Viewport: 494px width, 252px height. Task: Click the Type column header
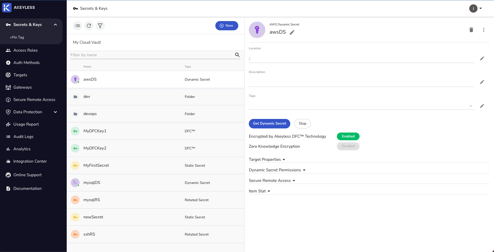[x=188, y=67]
